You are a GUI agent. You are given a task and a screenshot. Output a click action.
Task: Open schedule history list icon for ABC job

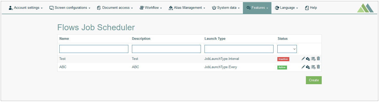pos(313,67)
